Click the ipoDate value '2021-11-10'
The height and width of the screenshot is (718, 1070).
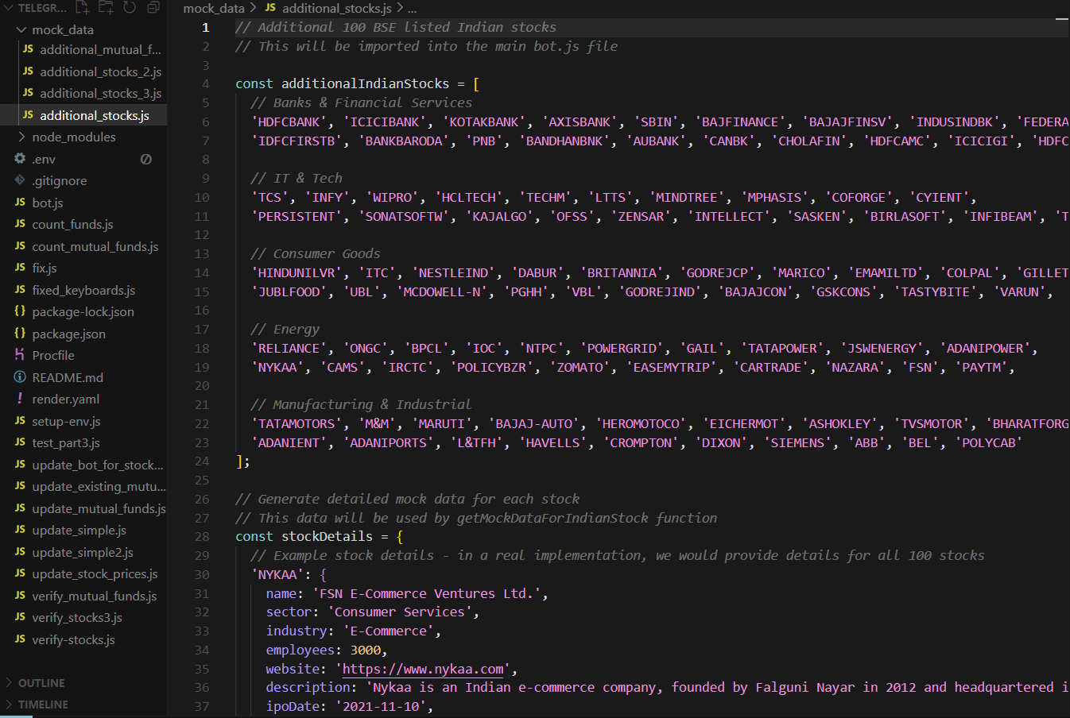(x=381, y=706)
